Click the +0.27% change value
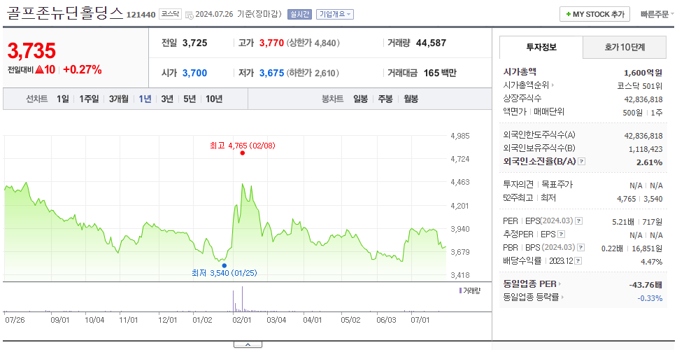The height and width of the screenshot is (350, 677). pyautogui.click(x=83, y=69)
